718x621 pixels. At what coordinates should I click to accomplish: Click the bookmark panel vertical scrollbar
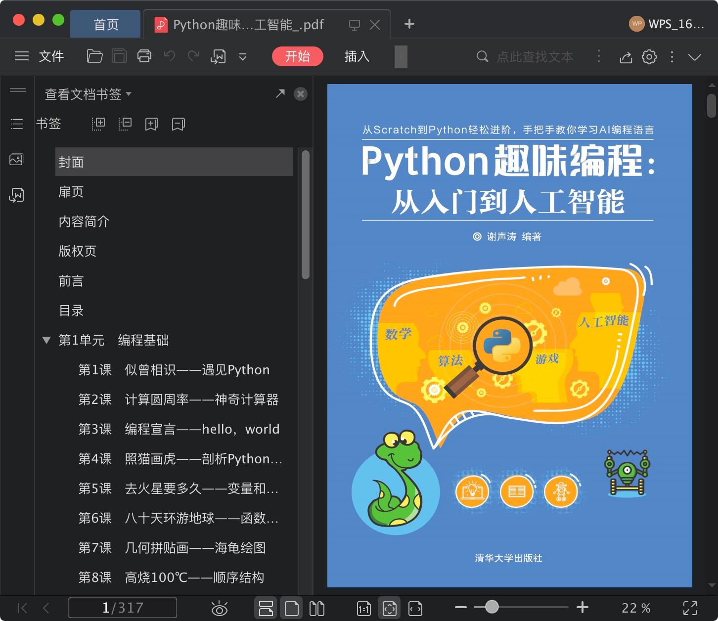(x=306, y=215)
